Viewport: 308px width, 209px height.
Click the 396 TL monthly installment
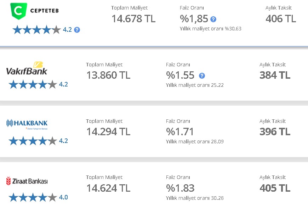(275, 132)
